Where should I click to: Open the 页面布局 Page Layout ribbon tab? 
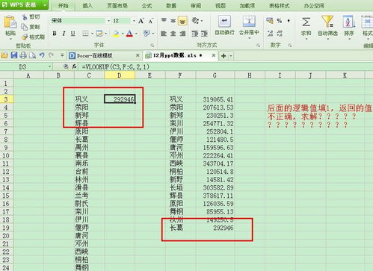[x=117, y=5]
